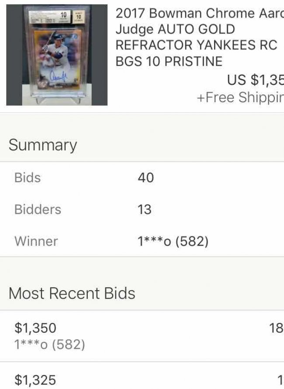284x389 pixels.
Task: Tap the bidders count 13
Action: click(x=145, y=210)
